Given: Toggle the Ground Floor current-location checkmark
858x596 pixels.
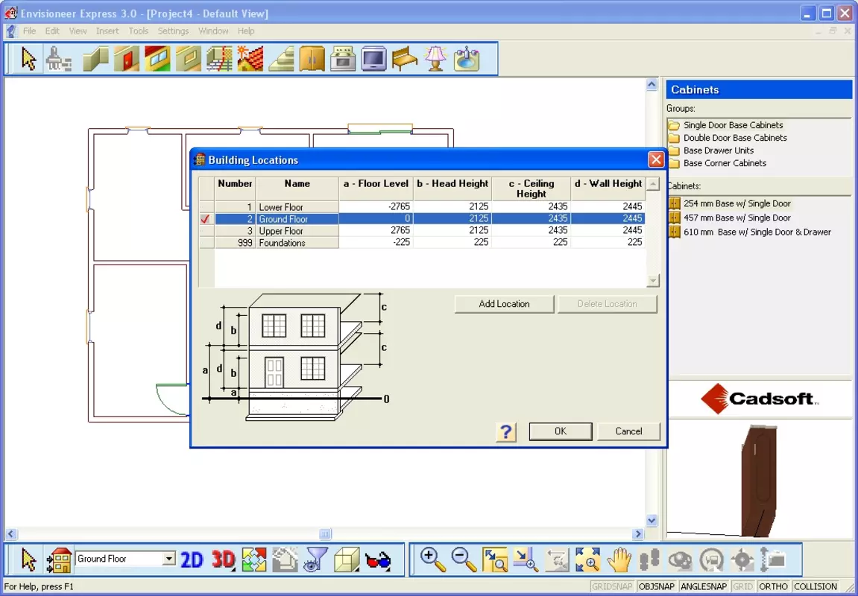Looking at the screenshot, I should pos(206,219).
